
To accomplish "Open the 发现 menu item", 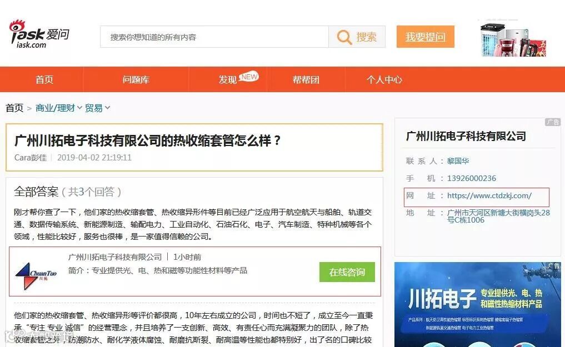I will pyautogui.click(x=228, y=79).
